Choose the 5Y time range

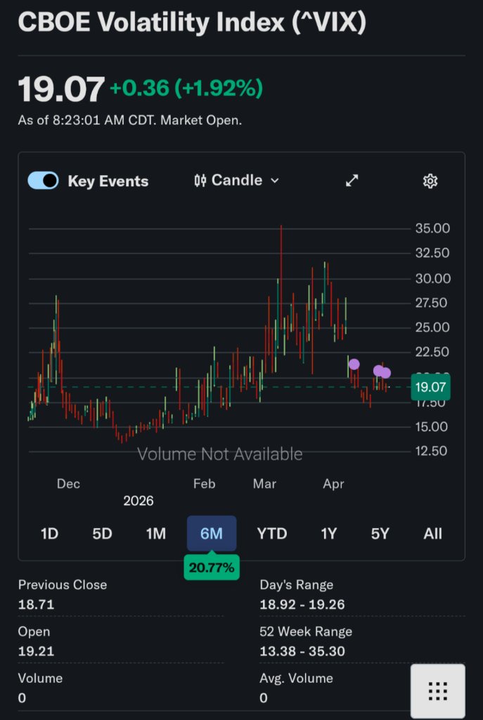(x=380, y=534)
